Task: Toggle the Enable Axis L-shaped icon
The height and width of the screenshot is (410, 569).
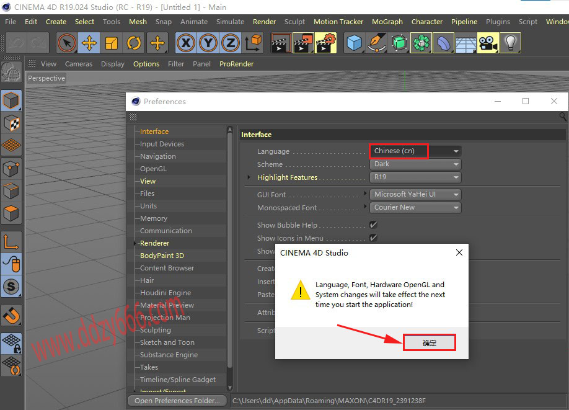Action: 11,242
